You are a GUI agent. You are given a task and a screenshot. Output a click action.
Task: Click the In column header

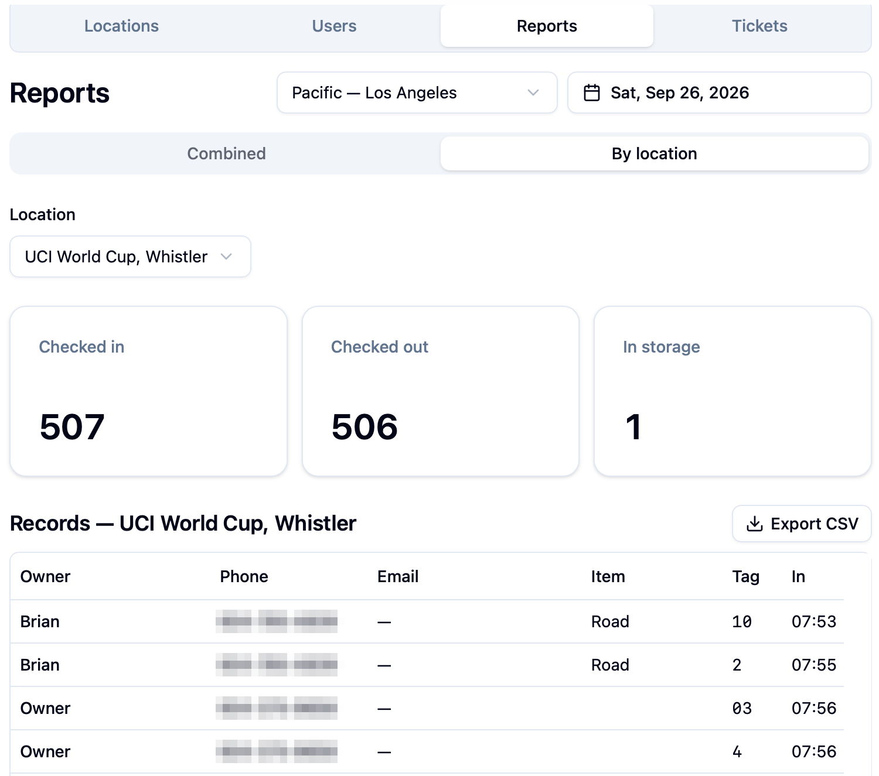click(x=798, y=576)
